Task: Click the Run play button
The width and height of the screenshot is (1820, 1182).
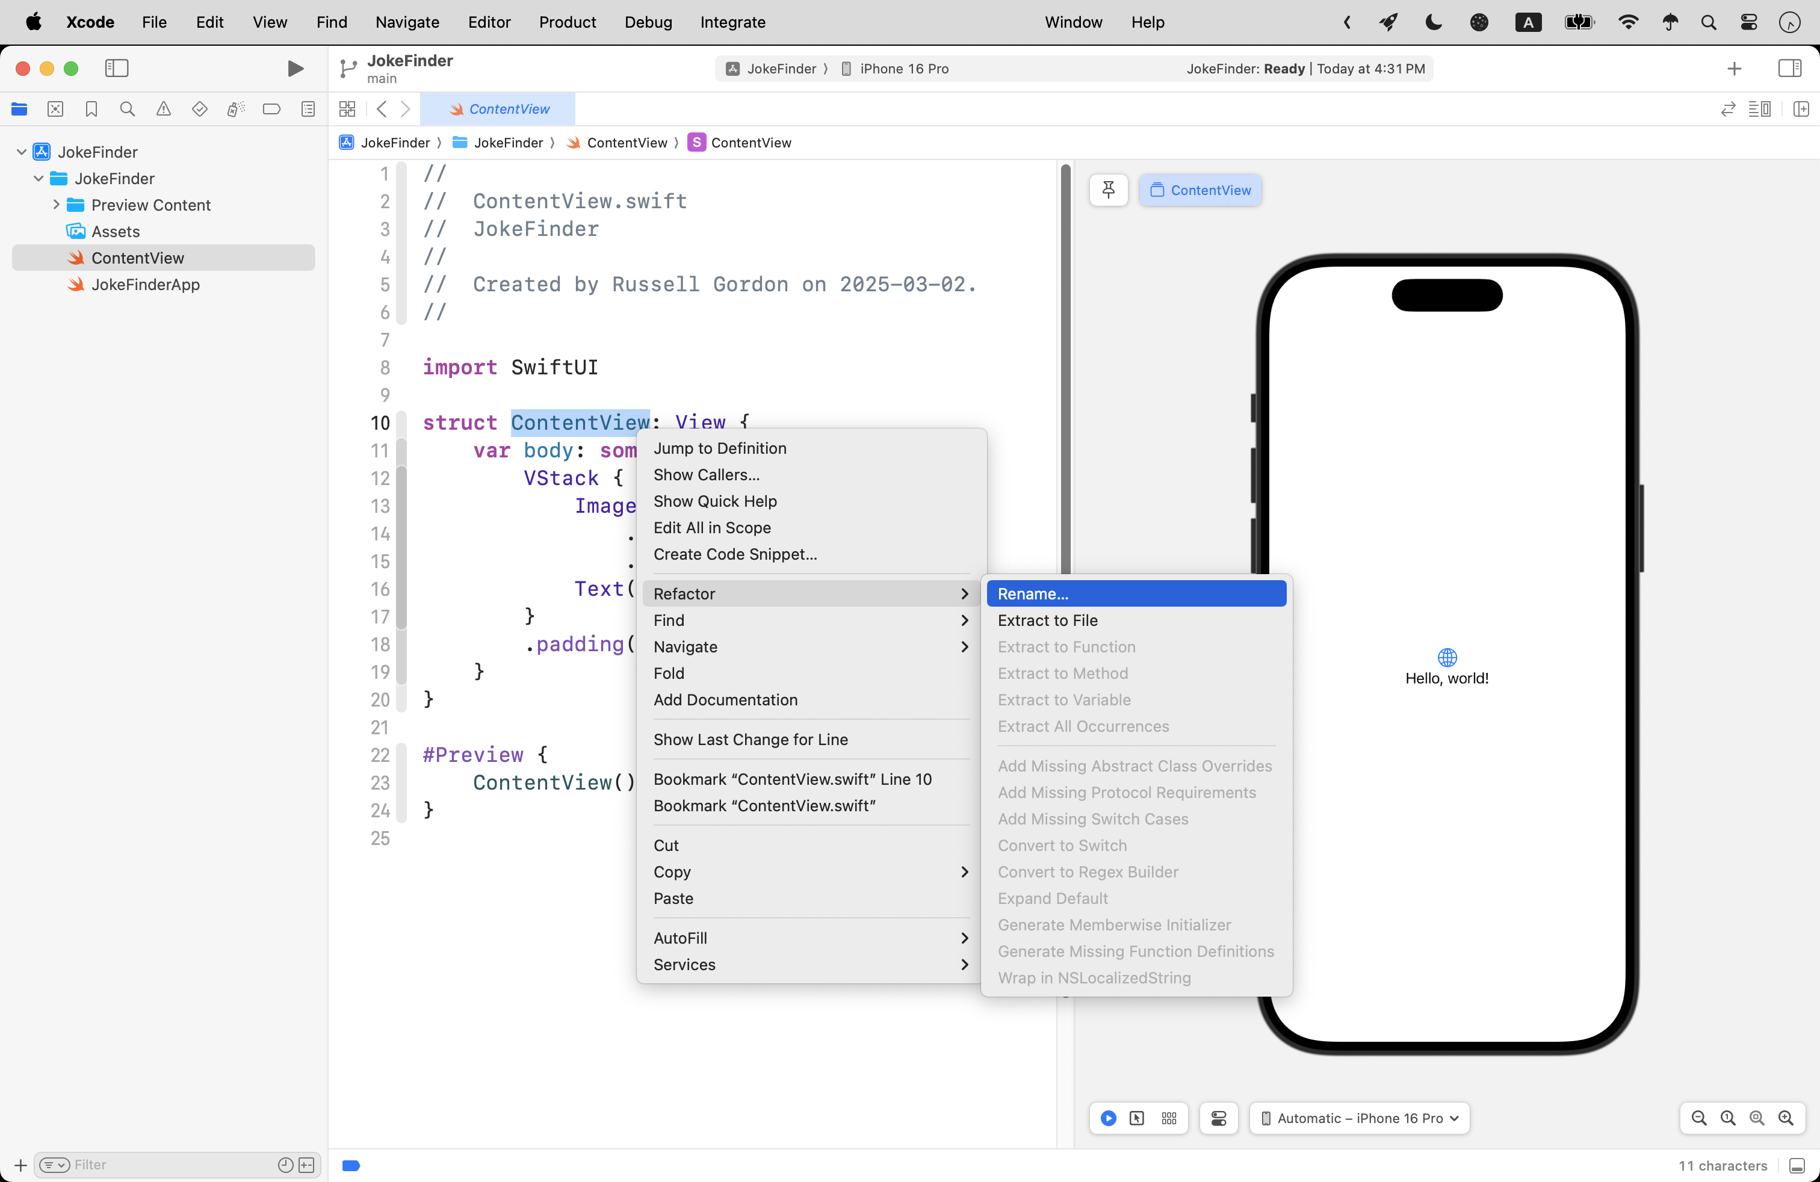Action: point(294,69)
